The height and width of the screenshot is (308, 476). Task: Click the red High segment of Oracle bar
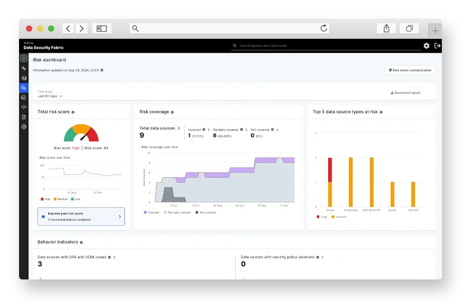pyautogui.click(x=330, y=170)
